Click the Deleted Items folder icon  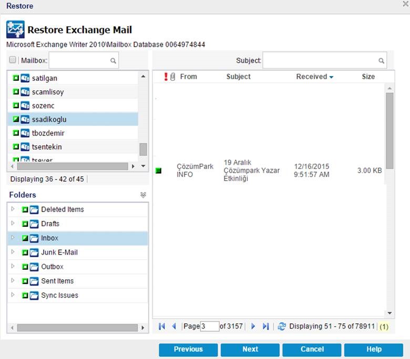(34, 209)
